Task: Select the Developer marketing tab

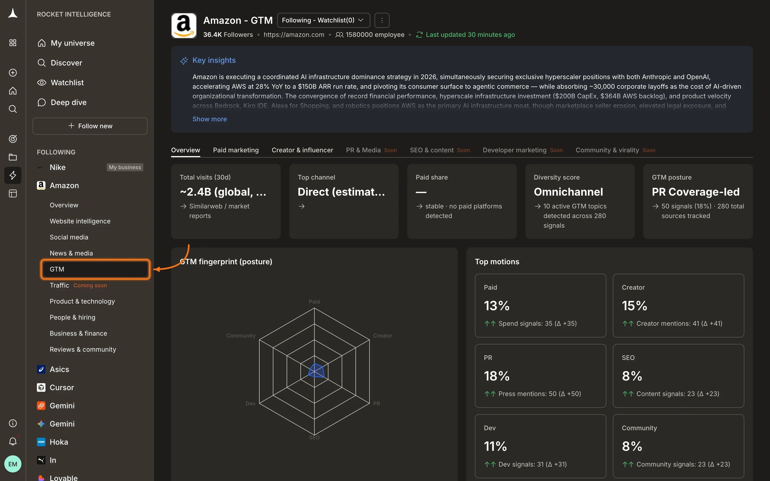Action: pos(522,150)
